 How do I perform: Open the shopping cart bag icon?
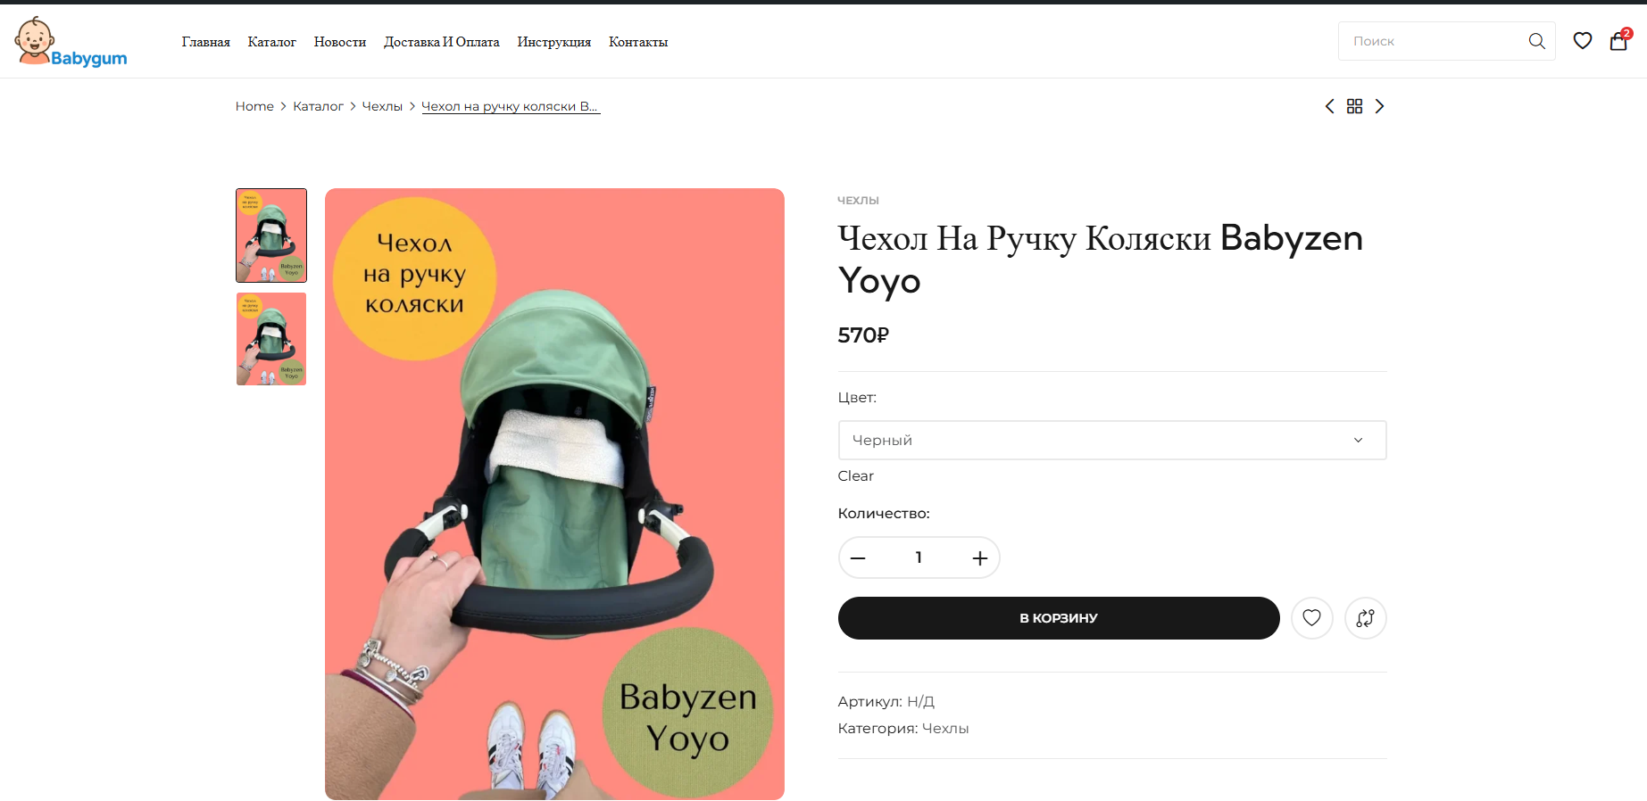click(x=1619, y=41)
